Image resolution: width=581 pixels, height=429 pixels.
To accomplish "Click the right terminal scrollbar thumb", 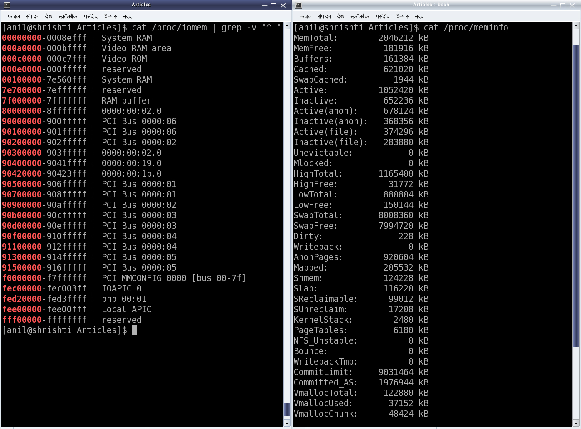I will tap(576, 196).
